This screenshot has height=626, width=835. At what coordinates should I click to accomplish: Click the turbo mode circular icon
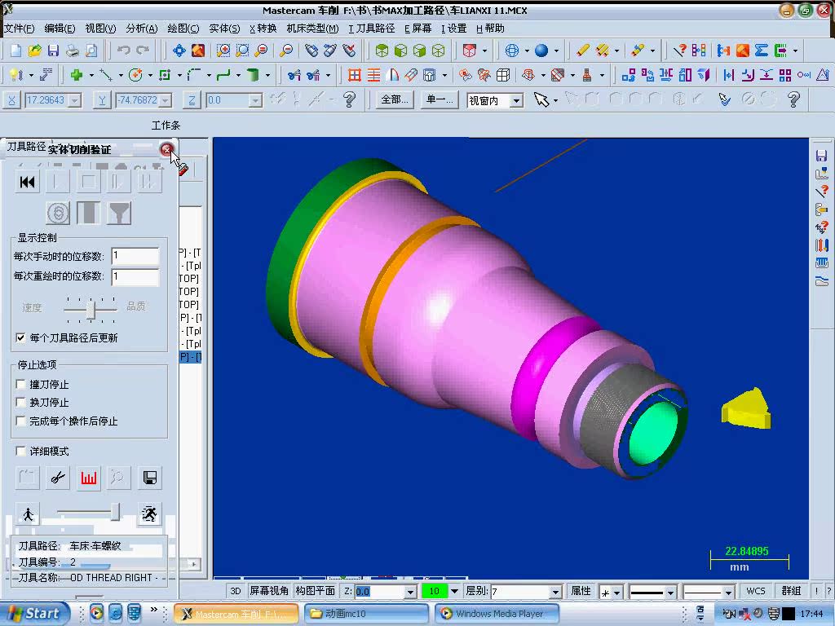point(58,213)
